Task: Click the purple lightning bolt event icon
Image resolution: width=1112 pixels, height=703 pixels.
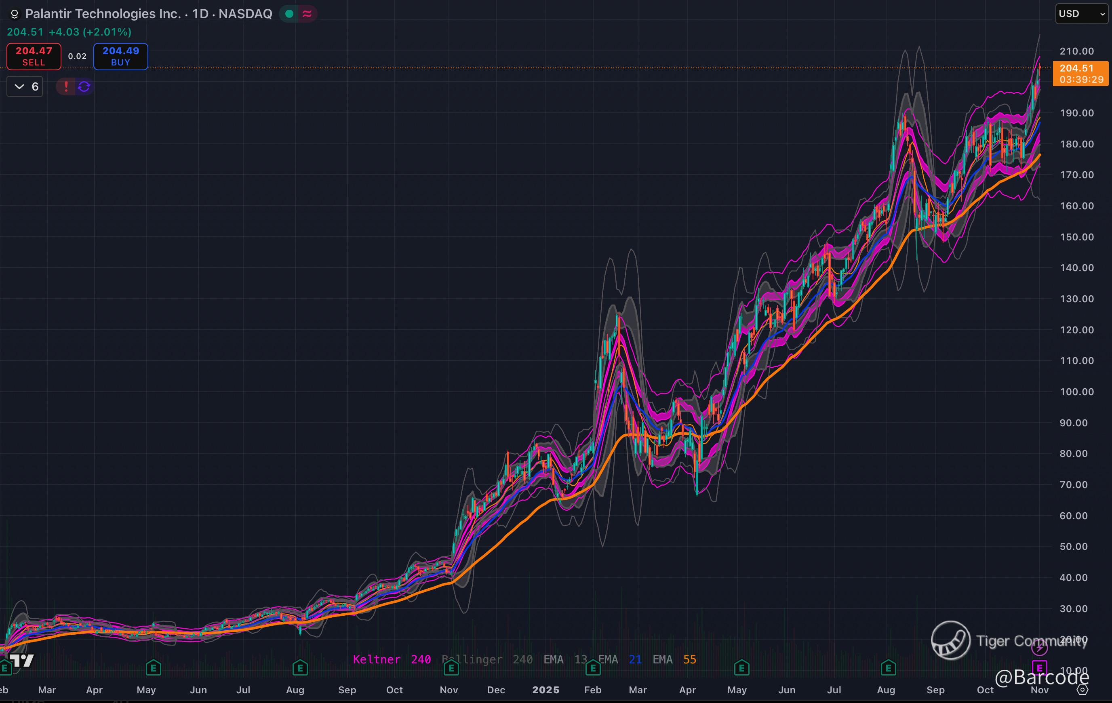Action: pyautogui.click(x=1039, y=648)
